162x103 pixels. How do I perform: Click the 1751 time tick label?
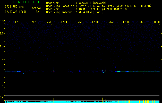click(x=18, y=22)
